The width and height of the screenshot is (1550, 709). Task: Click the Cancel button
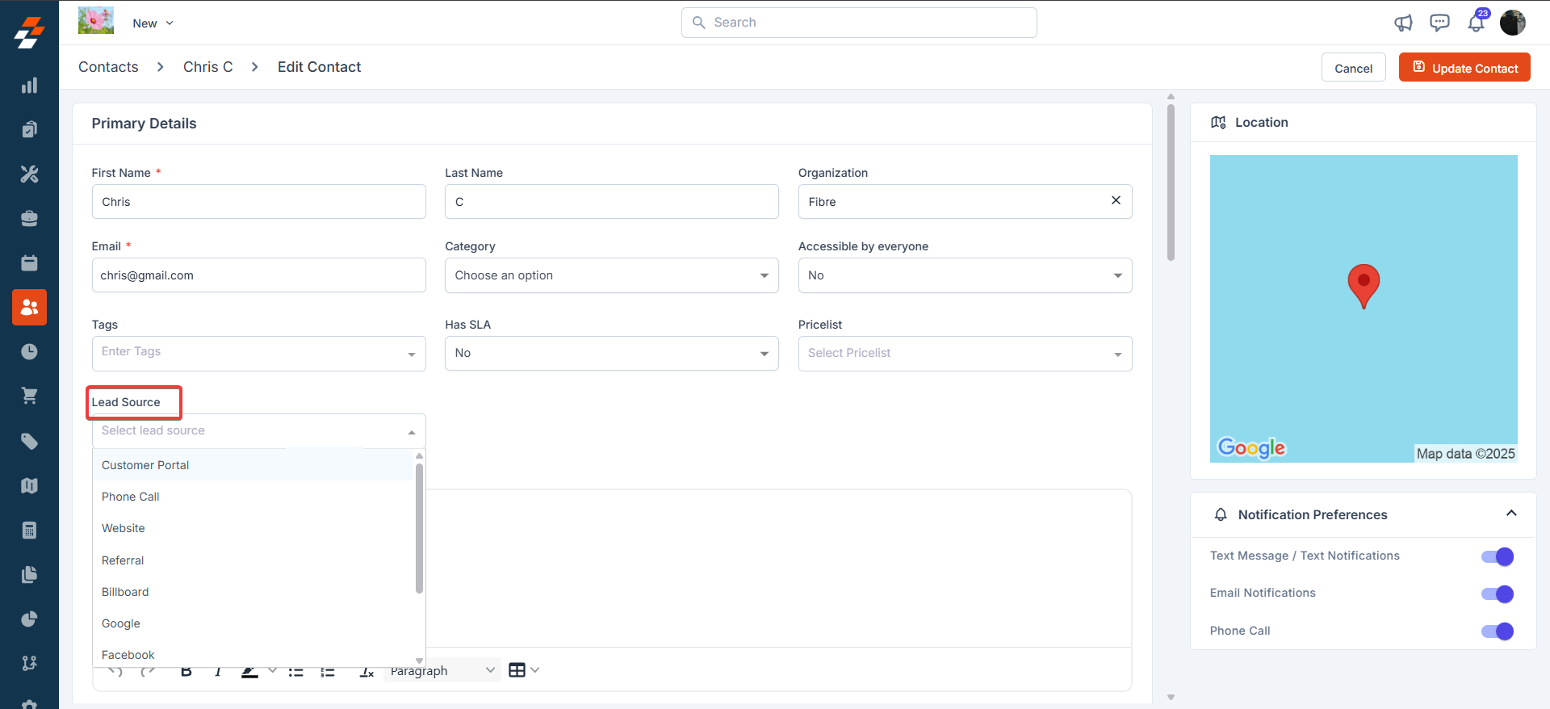click(1353, 68)
